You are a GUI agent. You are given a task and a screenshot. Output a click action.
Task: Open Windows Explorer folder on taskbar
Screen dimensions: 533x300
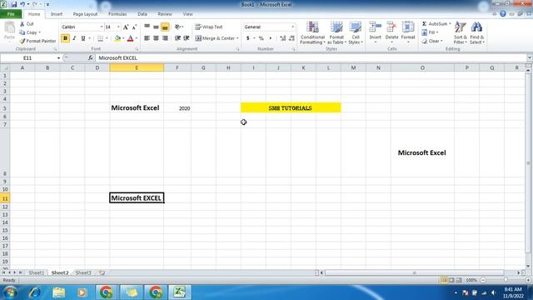[x=59, y=292]
